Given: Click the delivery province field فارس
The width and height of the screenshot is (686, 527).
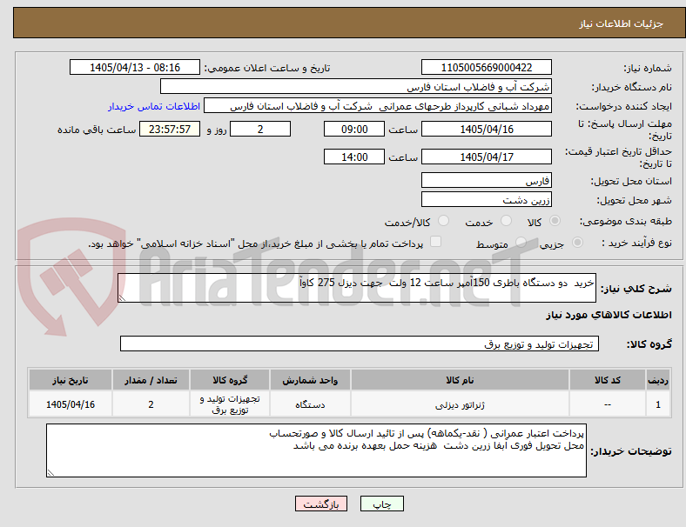Looking at the screenshot, I should coord(487,180).
